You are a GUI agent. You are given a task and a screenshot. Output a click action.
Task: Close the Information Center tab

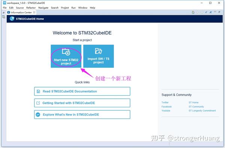point(34,12)
